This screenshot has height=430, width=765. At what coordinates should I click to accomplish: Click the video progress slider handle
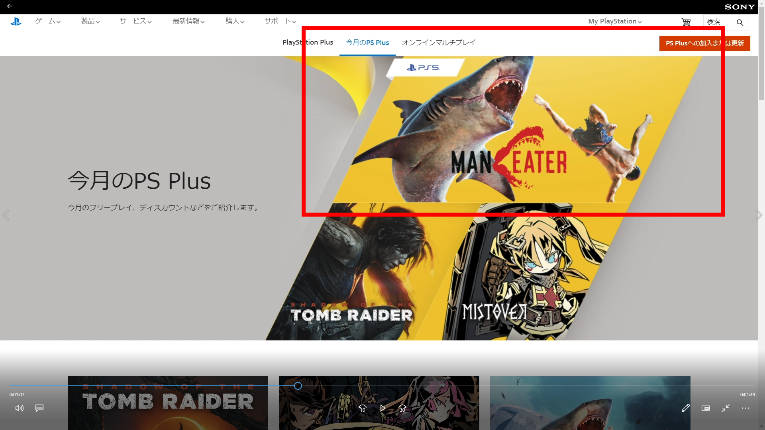click(298, 386)
